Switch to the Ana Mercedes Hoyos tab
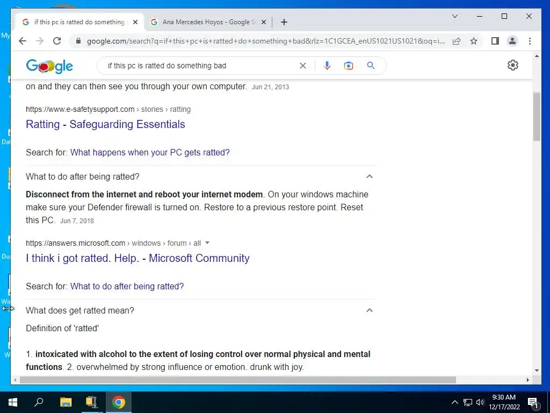 point(208,22)
